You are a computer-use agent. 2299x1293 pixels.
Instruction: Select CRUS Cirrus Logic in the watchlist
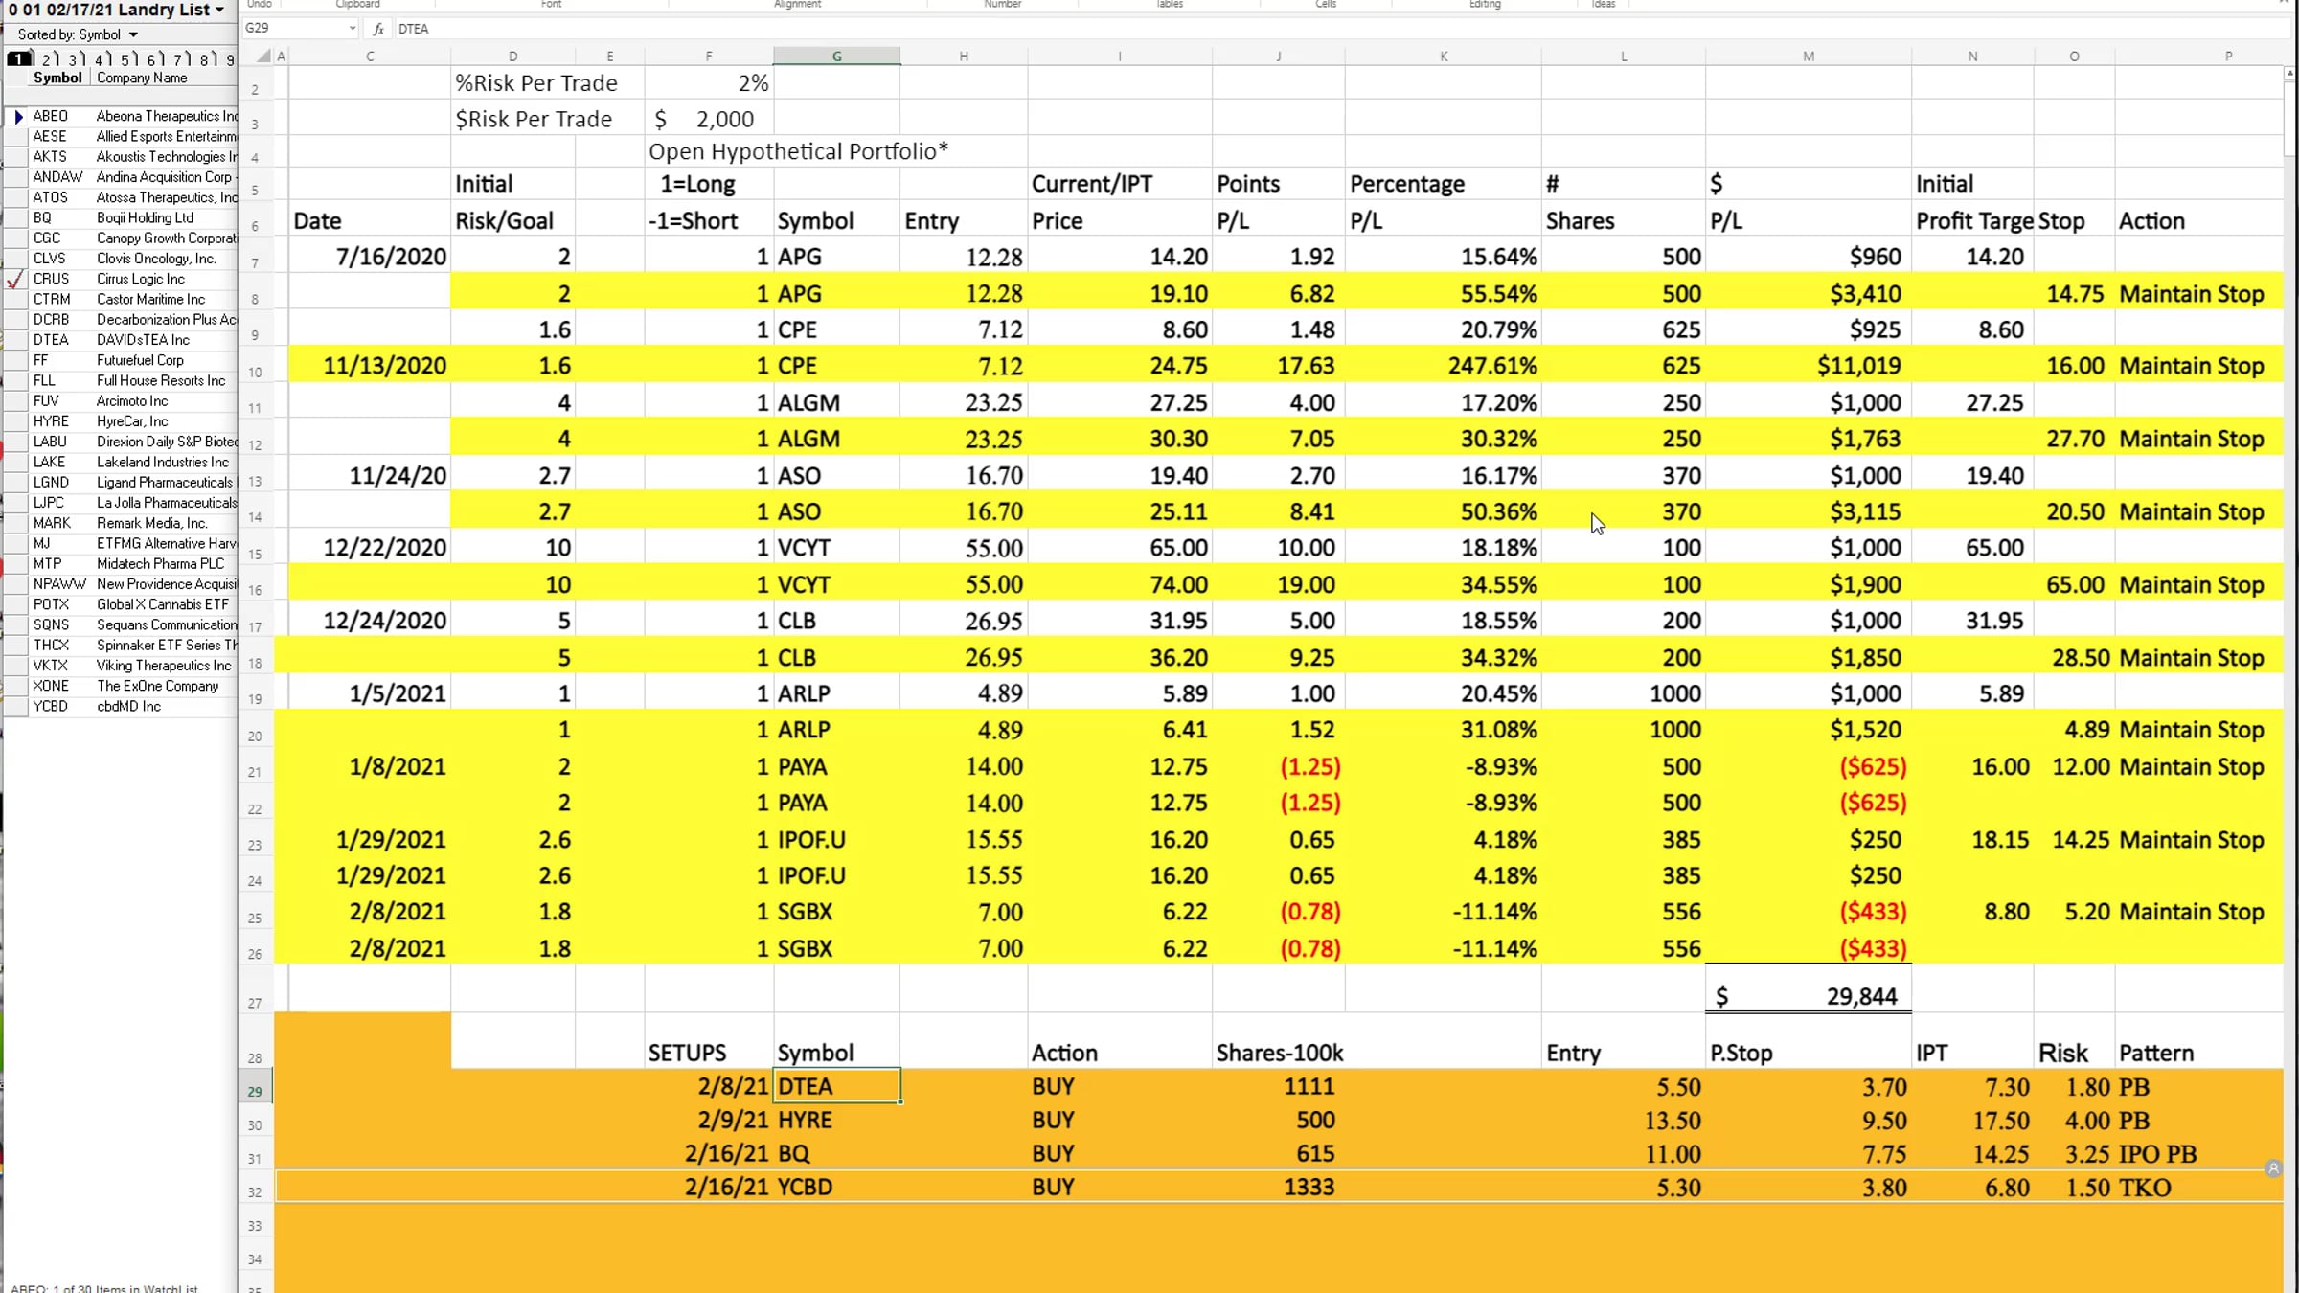coord(134,280)
